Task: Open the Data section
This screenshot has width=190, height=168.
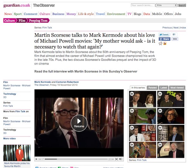Action: coord(147,14)
